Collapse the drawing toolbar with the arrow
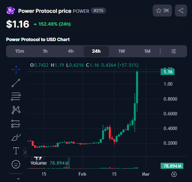192x182 pixels. 25,152
